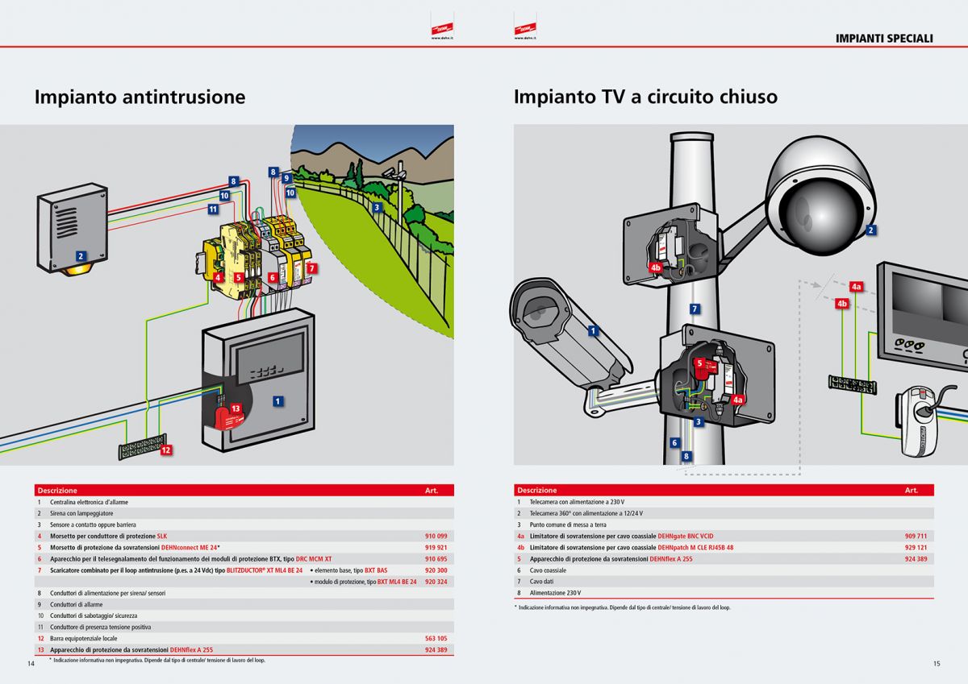
Task: Select article number 919 921
Action: click(x=436, y=547)
